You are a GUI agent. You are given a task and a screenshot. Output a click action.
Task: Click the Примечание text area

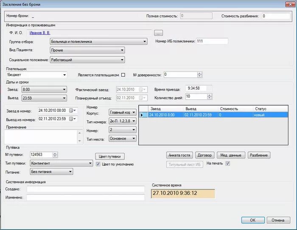41,137
